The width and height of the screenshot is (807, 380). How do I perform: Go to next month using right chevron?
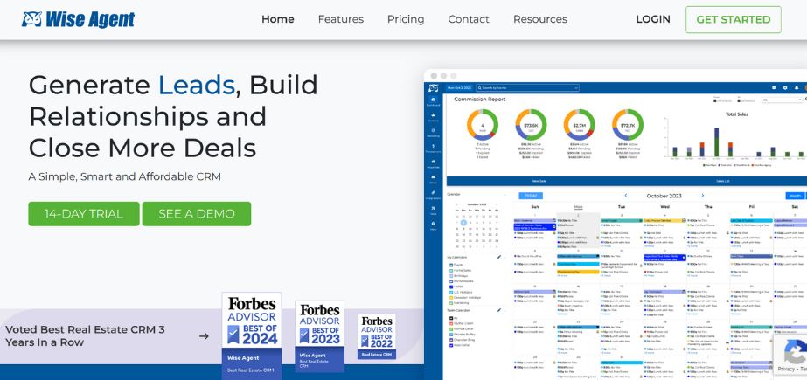coord(703,196)
